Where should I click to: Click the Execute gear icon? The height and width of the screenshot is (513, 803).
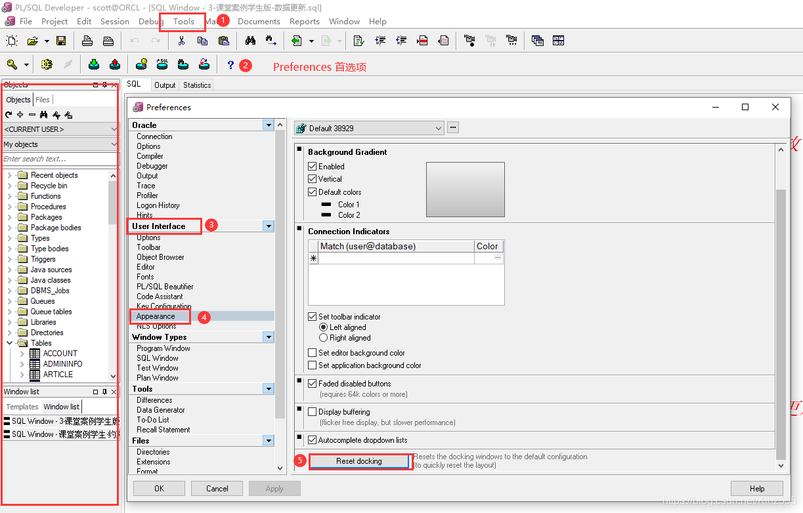46,64
